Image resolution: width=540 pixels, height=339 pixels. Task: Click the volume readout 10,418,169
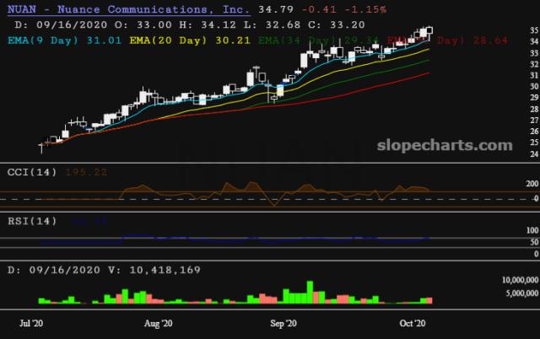click(x=165, y=270)
